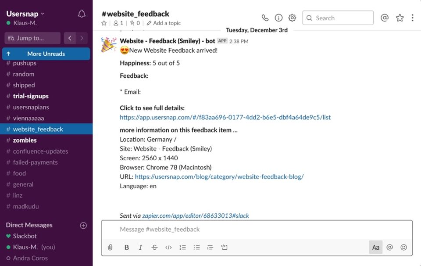This screenshot has width=421, height=266.
Task: Start a new direct message plus icon
Action: (83, 226)
